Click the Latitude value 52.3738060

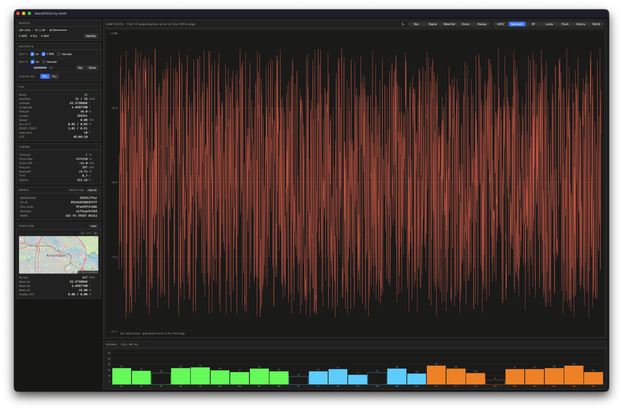click(79, 103)
